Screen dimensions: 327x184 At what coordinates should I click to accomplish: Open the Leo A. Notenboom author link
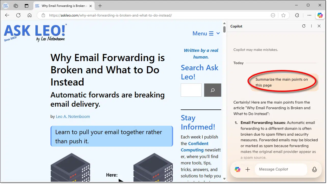point(73,116)
